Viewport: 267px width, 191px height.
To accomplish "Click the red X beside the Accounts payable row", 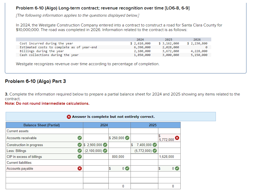I will [x=79, y=168].
